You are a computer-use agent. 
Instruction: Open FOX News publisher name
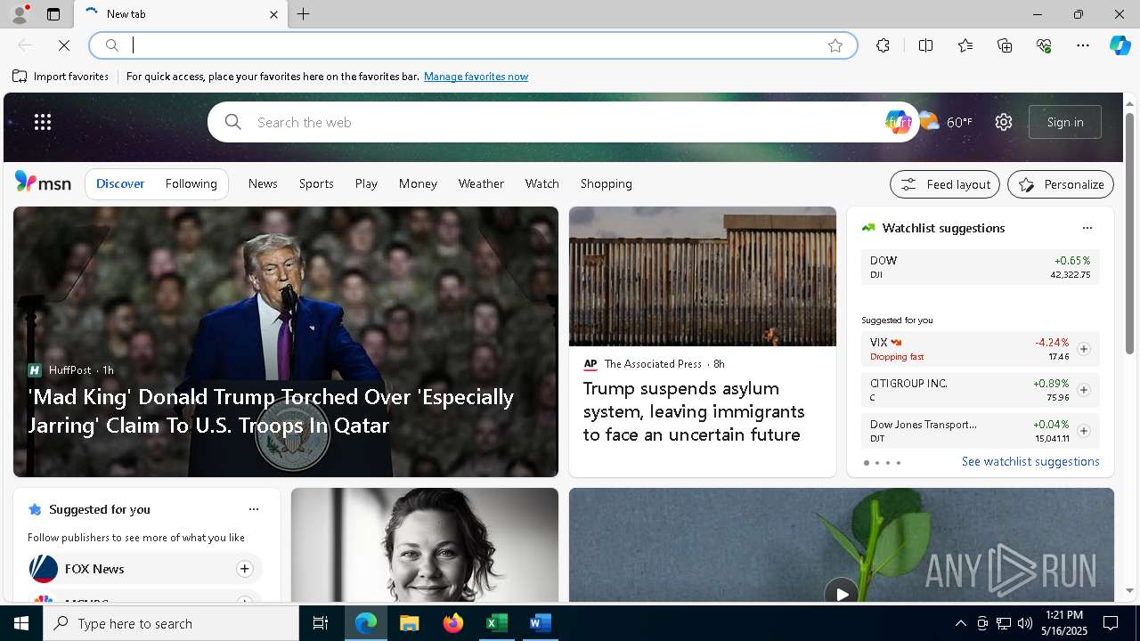pyautogui.click(x=94, y=569)
